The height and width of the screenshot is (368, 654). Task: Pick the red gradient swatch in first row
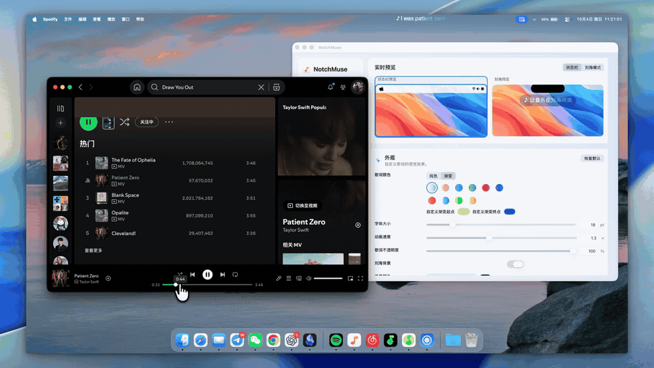(x=486, y=188)
